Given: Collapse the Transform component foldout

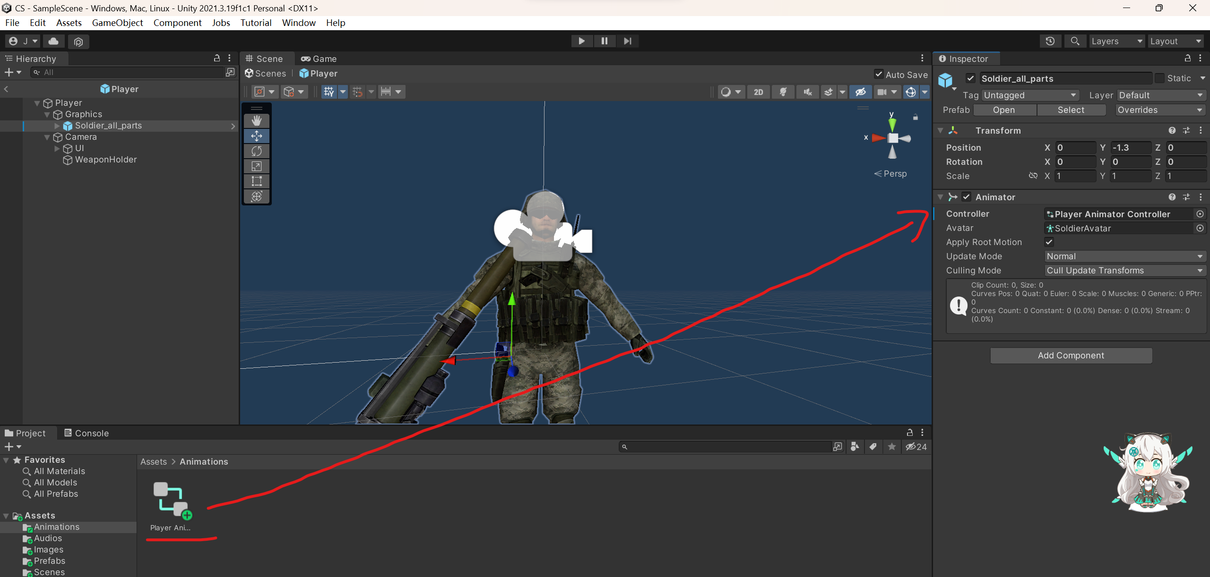Looking at the screenshot, I should 941,130.
